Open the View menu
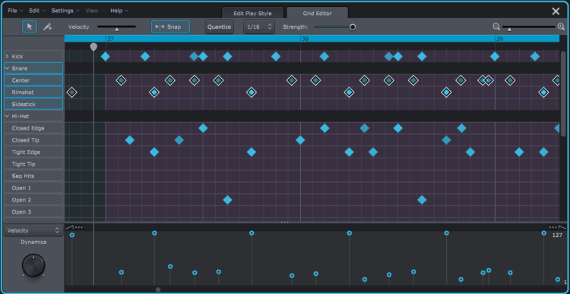 point(94,11)
